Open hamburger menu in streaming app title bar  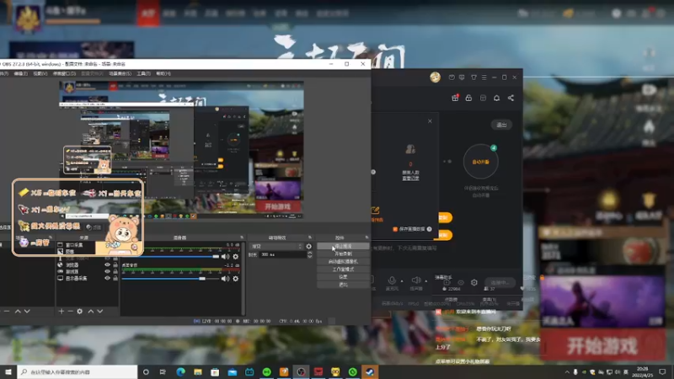(484, 77)
